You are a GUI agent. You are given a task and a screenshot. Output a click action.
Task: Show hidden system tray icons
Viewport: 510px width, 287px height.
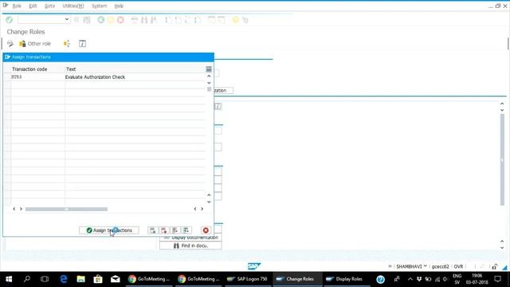[x=410, y=279]
